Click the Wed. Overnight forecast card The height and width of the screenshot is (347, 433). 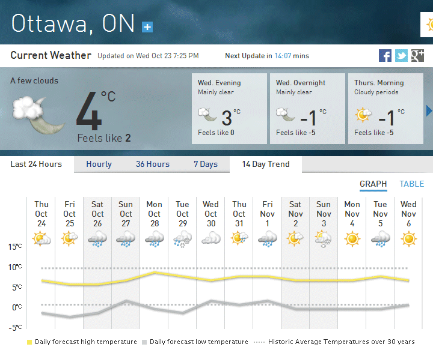pyautogui.click(x=307, y=108)
